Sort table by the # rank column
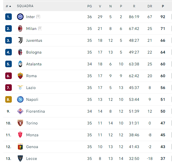The width and height of the screenshot is (172, 162). click(x=8, y=6)
